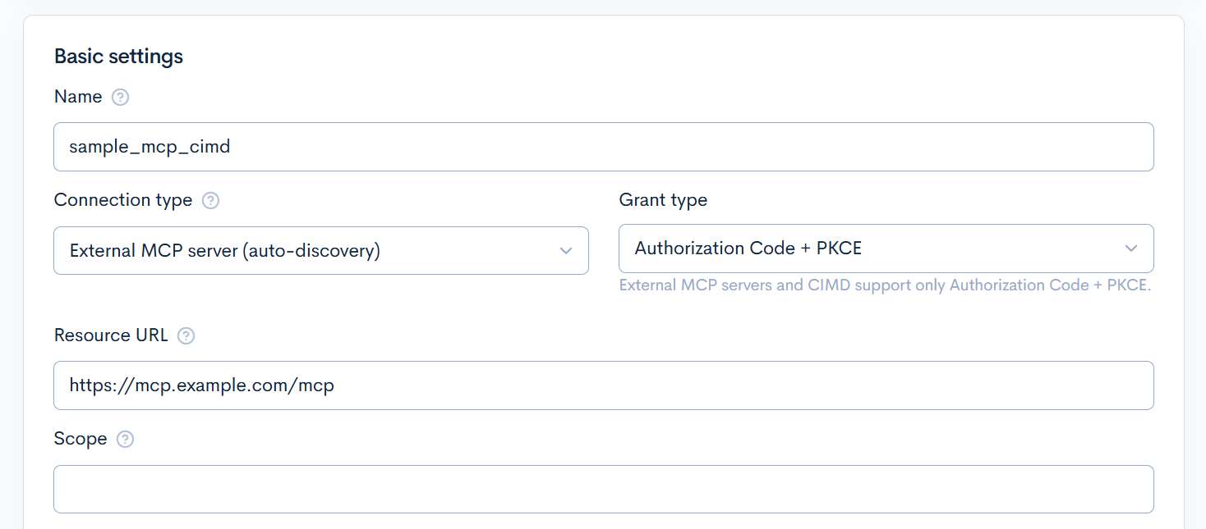Show the Scope field help icon tooltip
The width and height of the screenshot is (1206, 529).
[x=125, y=440]
